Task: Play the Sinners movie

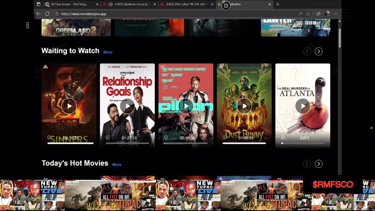Action: pos(69,106)
